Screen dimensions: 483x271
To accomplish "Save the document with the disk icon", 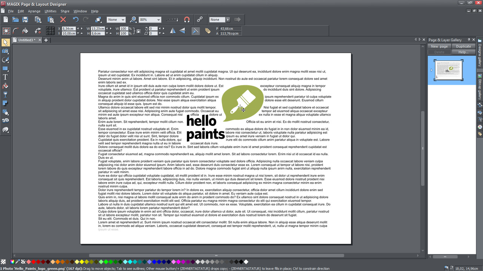I will tap(25, 20).
